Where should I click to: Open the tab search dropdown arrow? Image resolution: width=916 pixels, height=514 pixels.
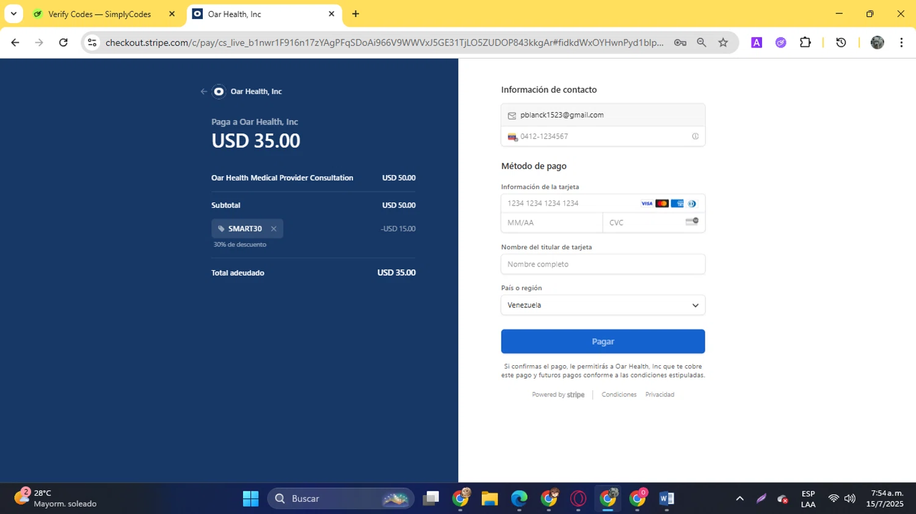click(x=13, y=14)
